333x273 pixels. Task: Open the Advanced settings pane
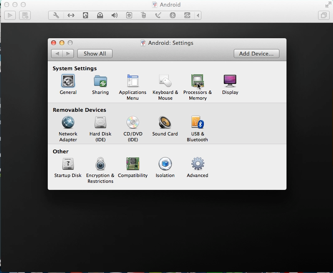coord(198,167)
